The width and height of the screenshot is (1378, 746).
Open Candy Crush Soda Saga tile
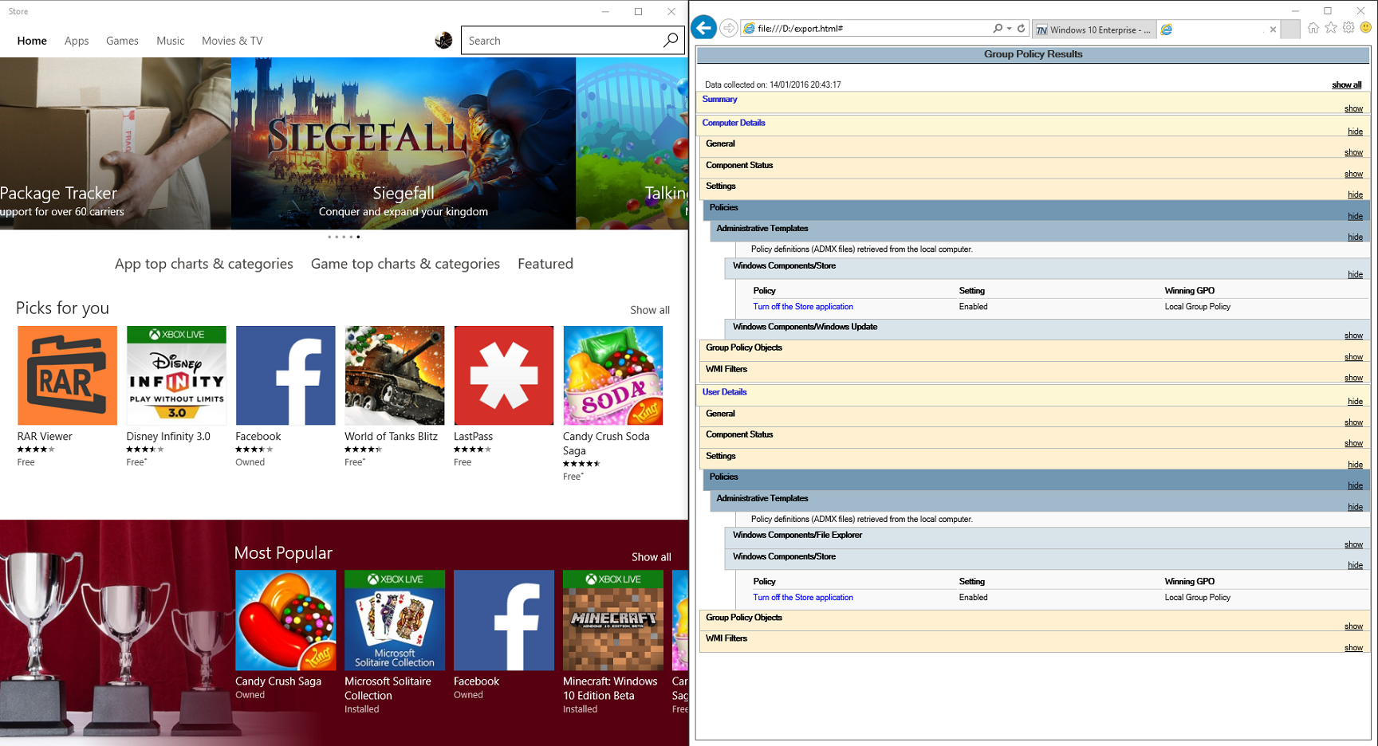tap(613, 403)
